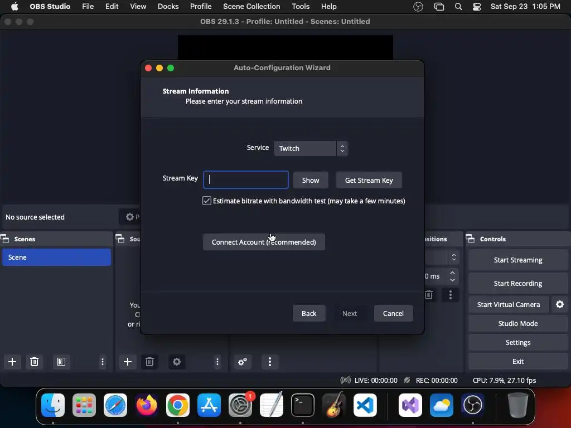Open the Help menu

tap(329, 7)
